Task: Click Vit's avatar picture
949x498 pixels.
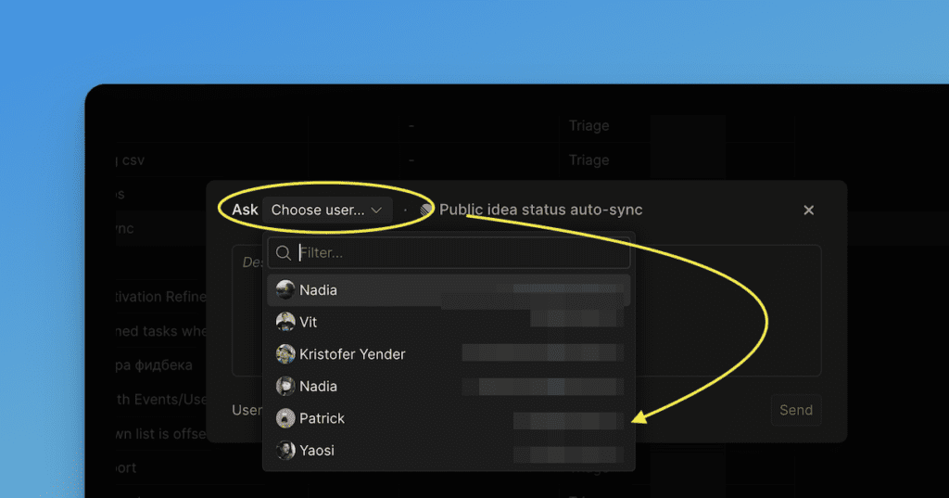Action: pyautogui.click(x=285, y=322)
